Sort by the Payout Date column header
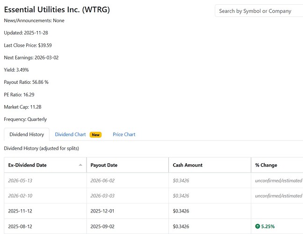Viewport: 303px width, 234px height. pyautogui.click(x=104, y=165)
